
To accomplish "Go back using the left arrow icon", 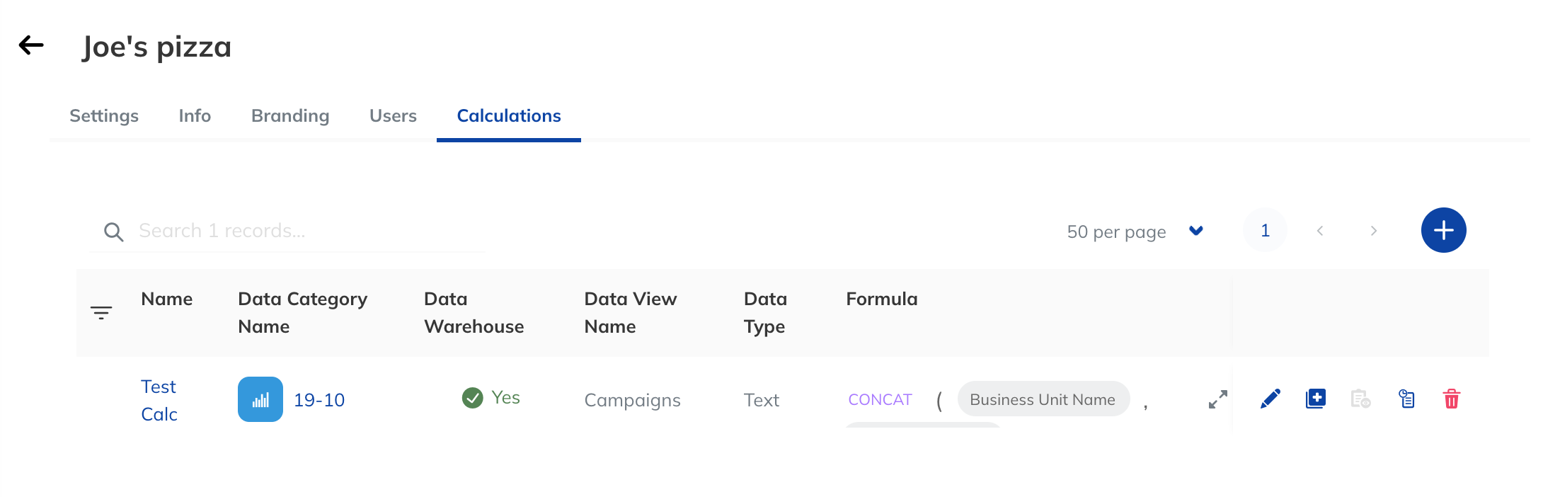I will (31, 45).
